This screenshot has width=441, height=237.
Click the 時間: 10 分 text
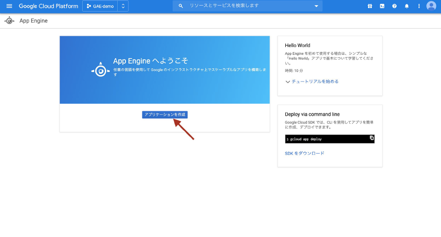click(294, 71)
